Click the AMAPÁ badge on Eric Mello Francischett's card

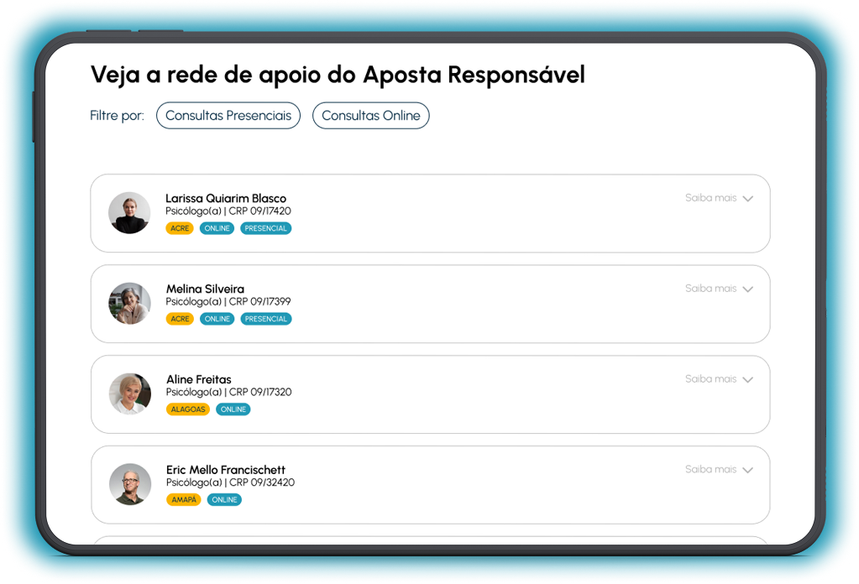tap(184, 499)
